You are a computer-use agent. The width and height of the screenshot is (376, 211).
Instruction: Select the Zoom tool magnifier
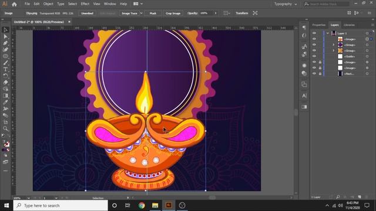5,129
